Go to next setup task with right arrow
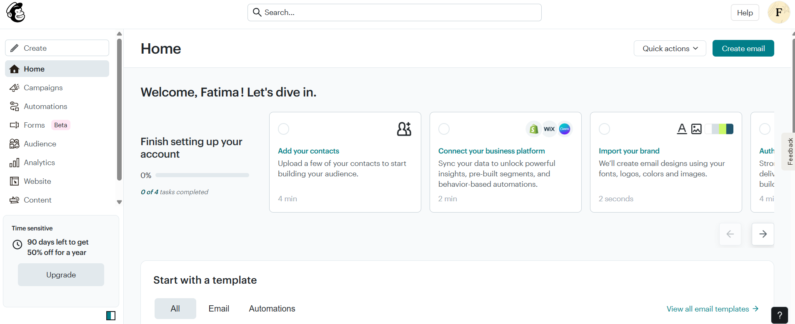 [762, 234]
